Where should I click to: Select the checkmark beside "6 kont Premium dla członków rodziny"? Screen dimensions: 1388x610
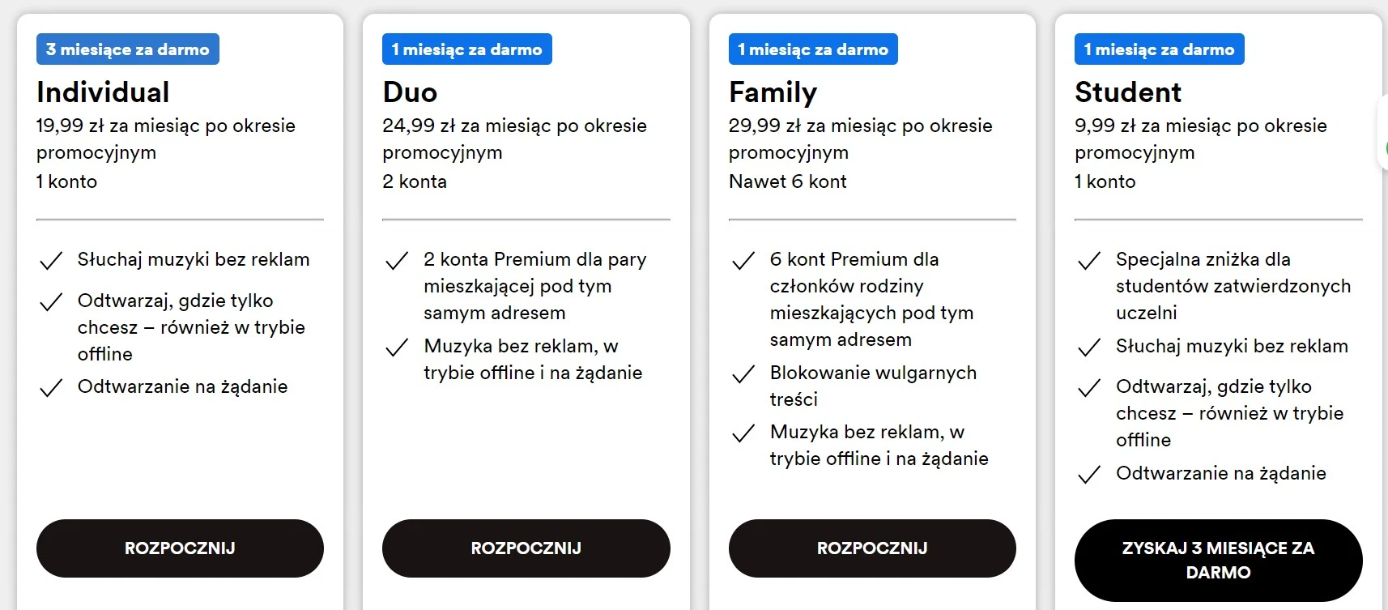(x=743, y=259)
